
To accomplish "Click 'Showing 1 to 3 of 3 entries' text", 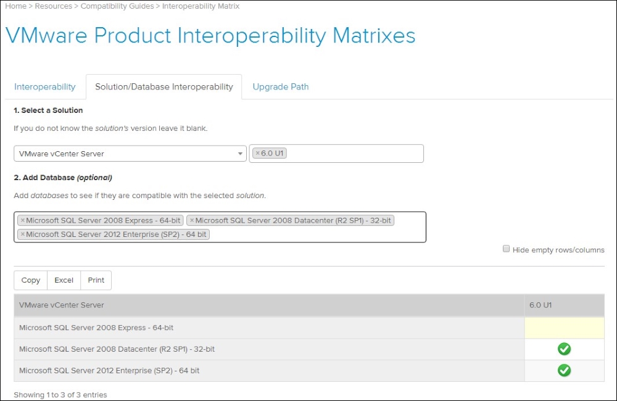I will point(60,395).
